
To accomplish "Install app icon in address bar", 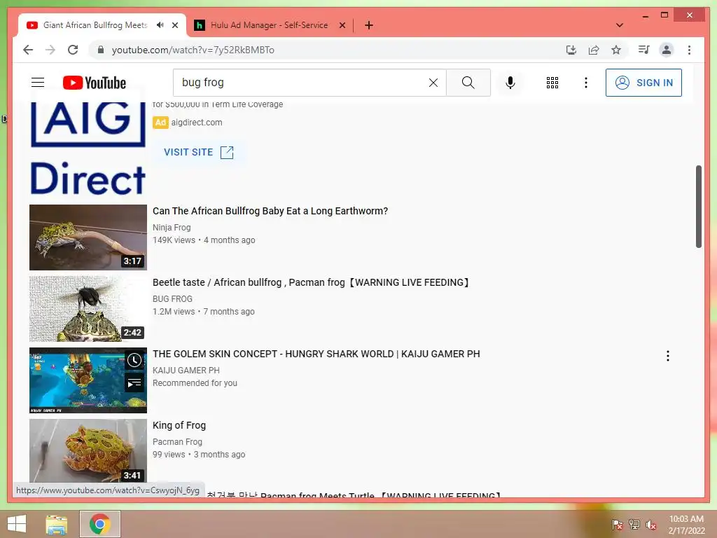I will [x=571, y=50].
